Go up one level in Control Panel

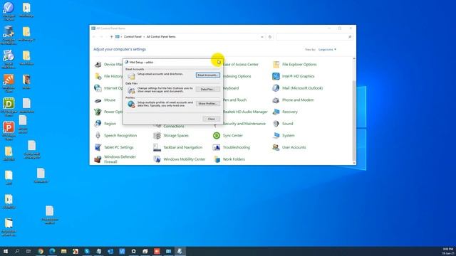pyautogui.click(x=111, y=37)
